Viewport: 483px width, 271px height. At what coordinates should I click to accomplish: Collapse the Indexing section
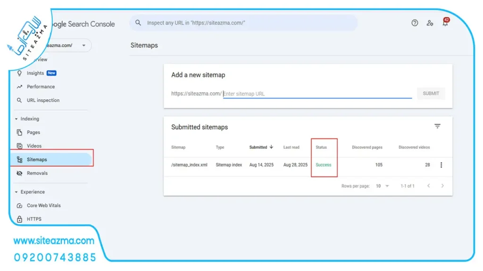[x=17, y=119]
